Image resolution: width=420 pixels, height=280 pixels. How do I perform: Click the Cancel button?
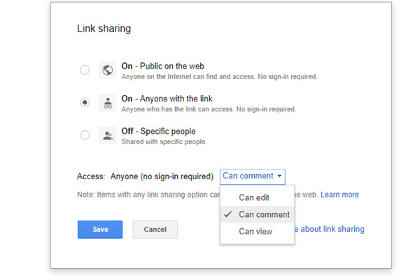tap(155, 230)
